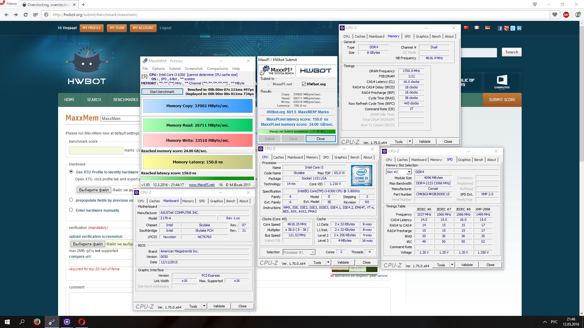Click Start benchmark in MaxxMEM
The height and width of the screenshot is (328, 584).
(x=162, y=92)
